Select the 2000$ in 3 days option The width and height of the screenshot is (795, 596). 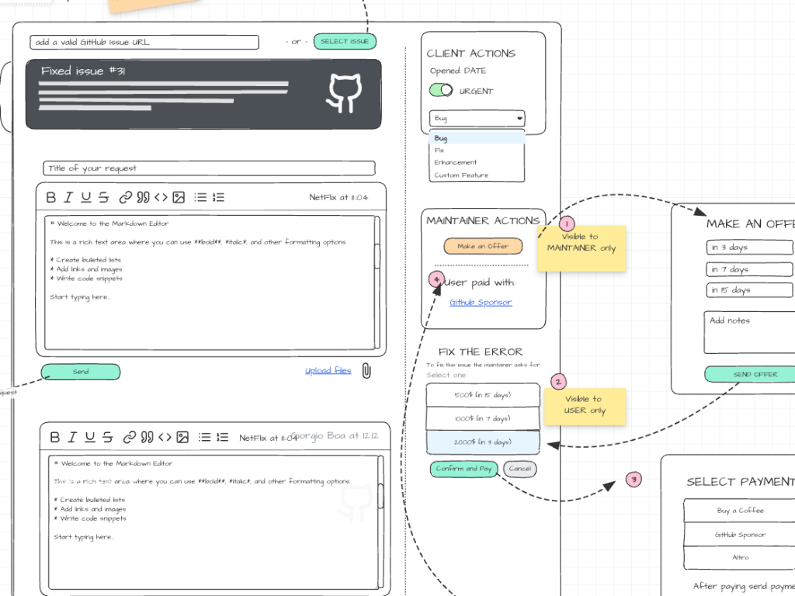click(x=483, y=442)
